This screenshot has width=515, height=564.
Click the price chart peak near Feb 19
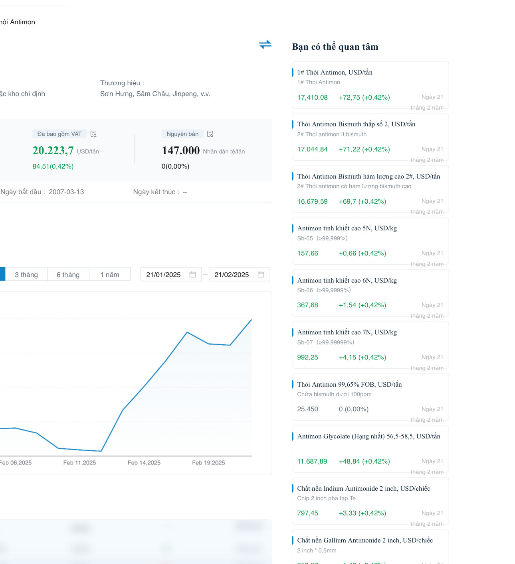(187, 332)
